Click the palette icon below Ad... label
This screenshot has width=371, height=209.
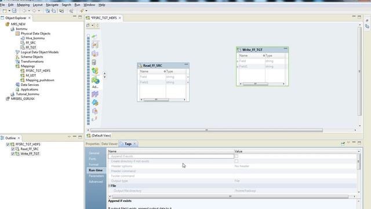[95, 94]
